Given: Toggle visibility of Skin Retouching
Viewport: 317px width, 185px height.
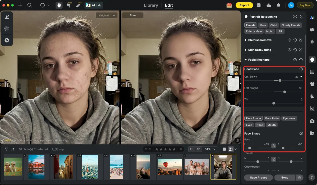Looking at the screenshot, I should pos(290,50).
